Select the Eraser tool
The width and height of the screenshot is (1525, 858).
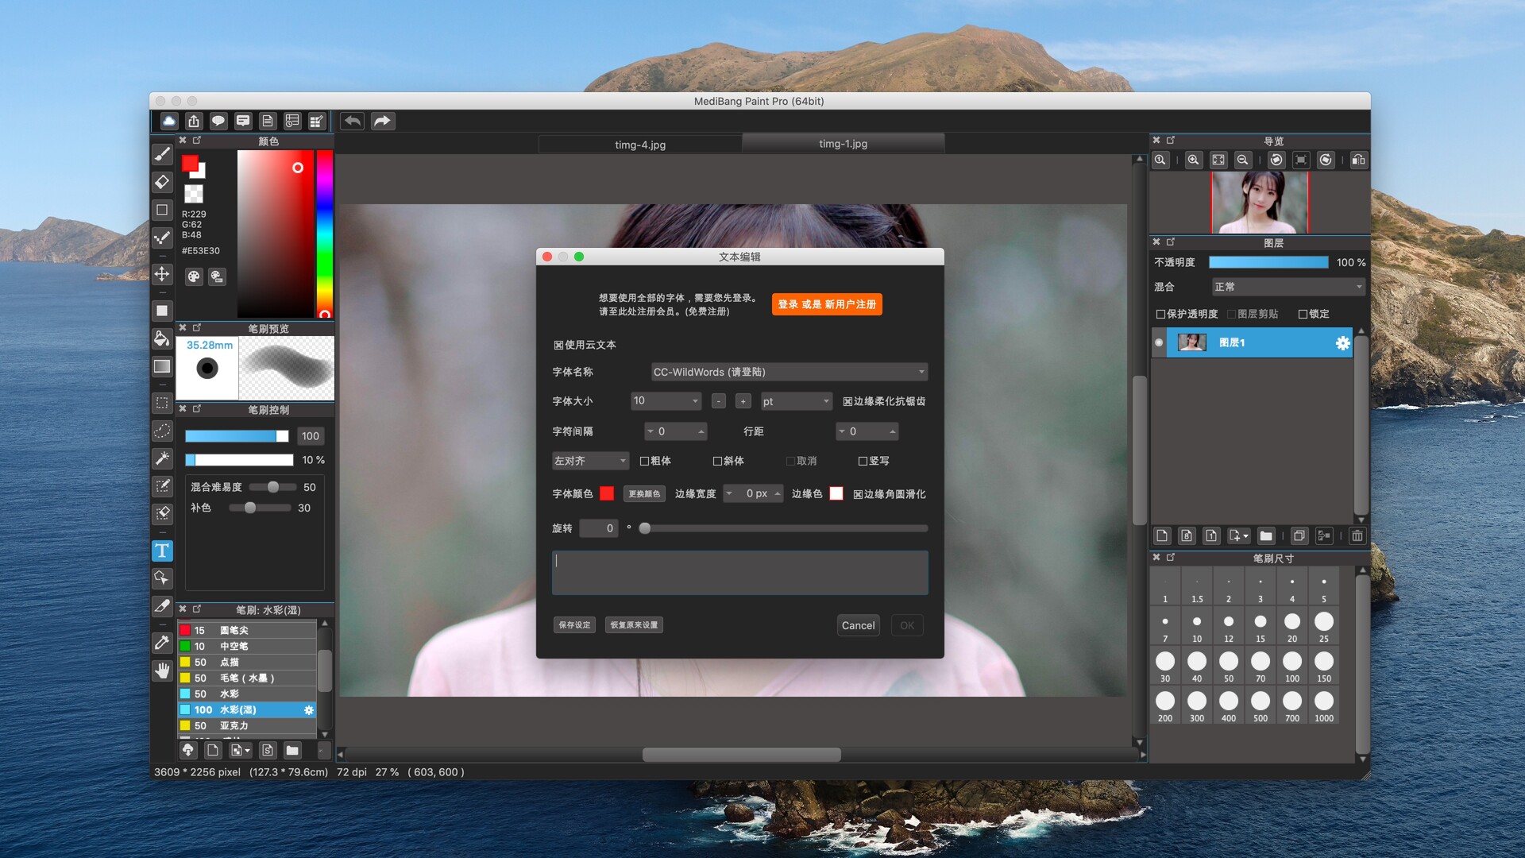pos(162,182)
